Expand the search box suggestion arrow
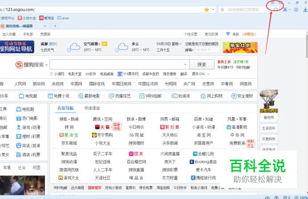Screen dimensions: 308x199 pos(185,65)
